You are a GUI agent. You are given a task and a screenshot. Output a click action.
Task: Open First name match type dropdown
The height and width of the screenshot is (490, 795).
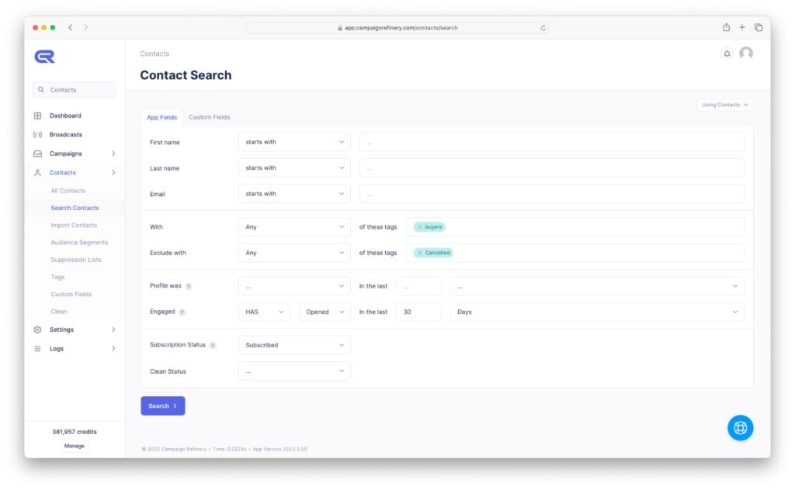click(294, 142)
